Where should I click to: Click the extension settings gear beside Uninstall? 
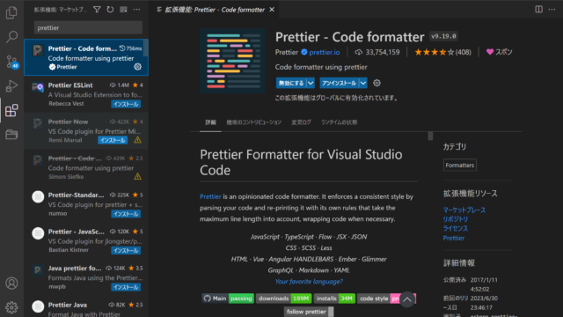pos(377,83)
